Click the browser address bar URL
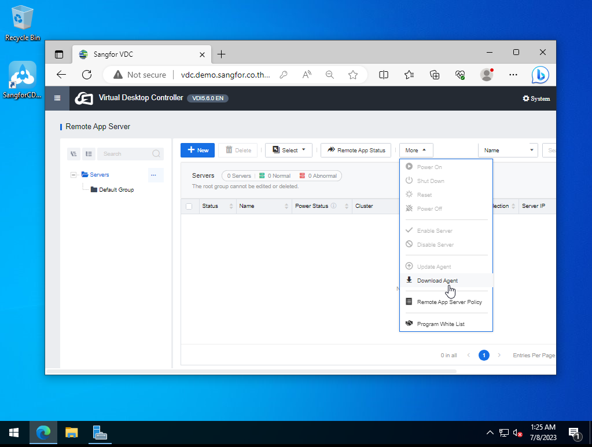Viewport: 592px width, 447px height. [225, 75]
